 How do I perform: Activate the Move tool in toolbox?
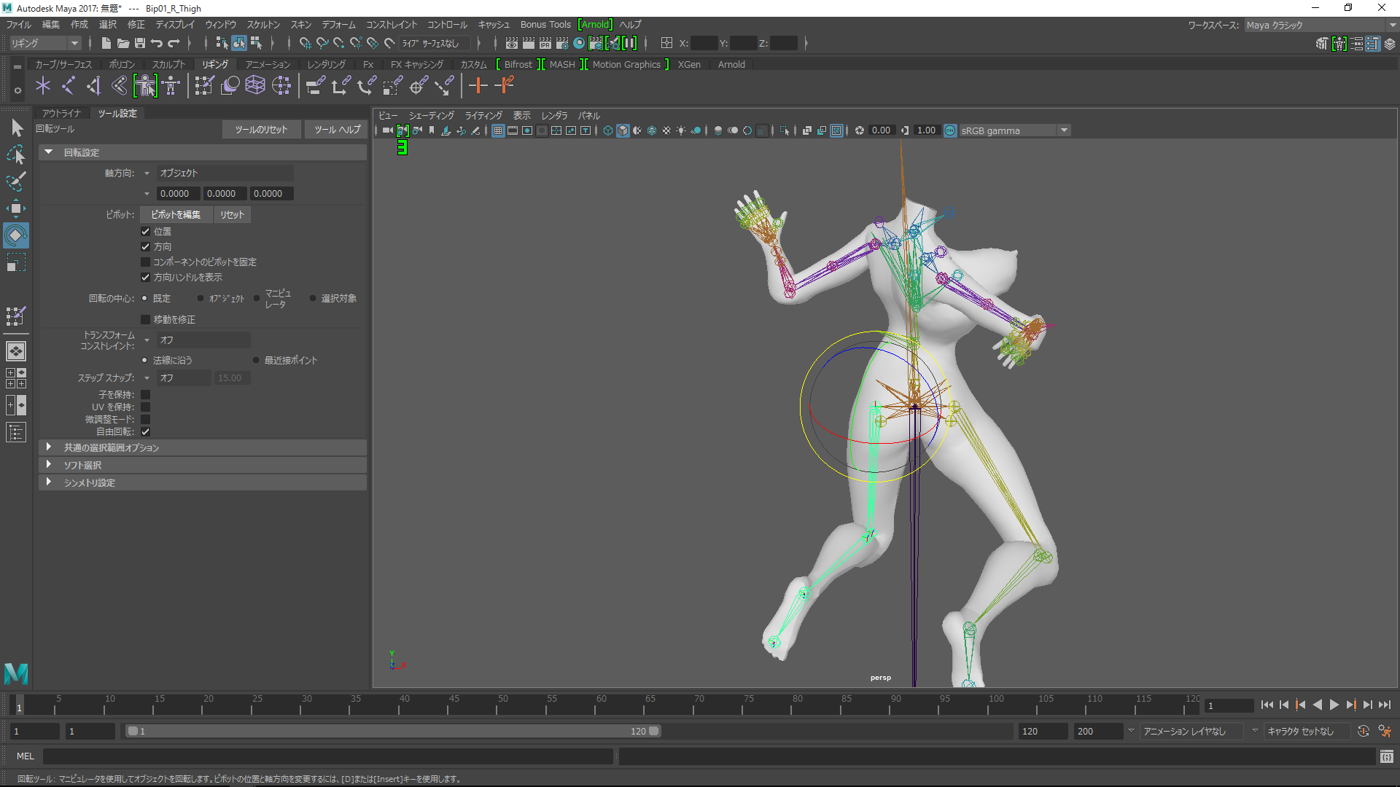[x=15, y=208]
